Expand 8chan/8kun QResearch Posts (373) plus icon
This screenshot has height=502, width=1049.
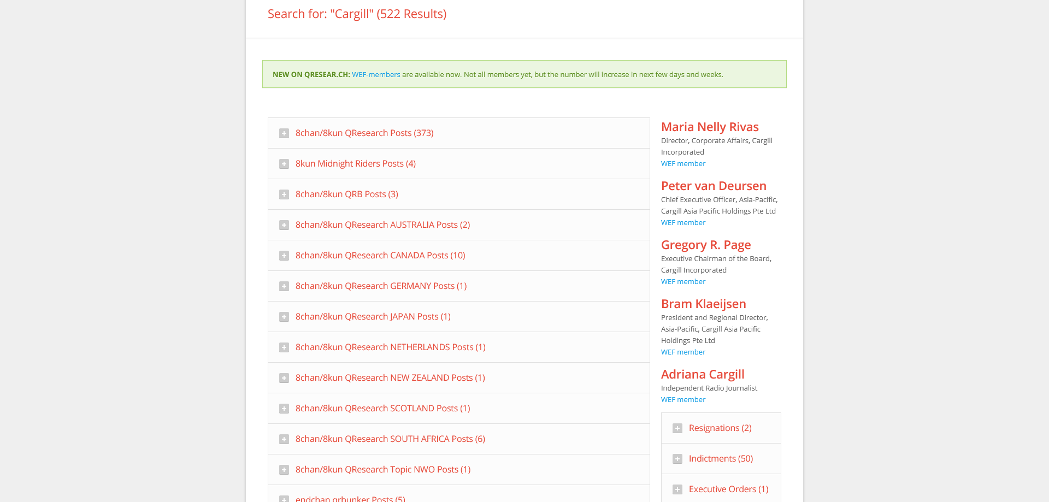(284, 133)
